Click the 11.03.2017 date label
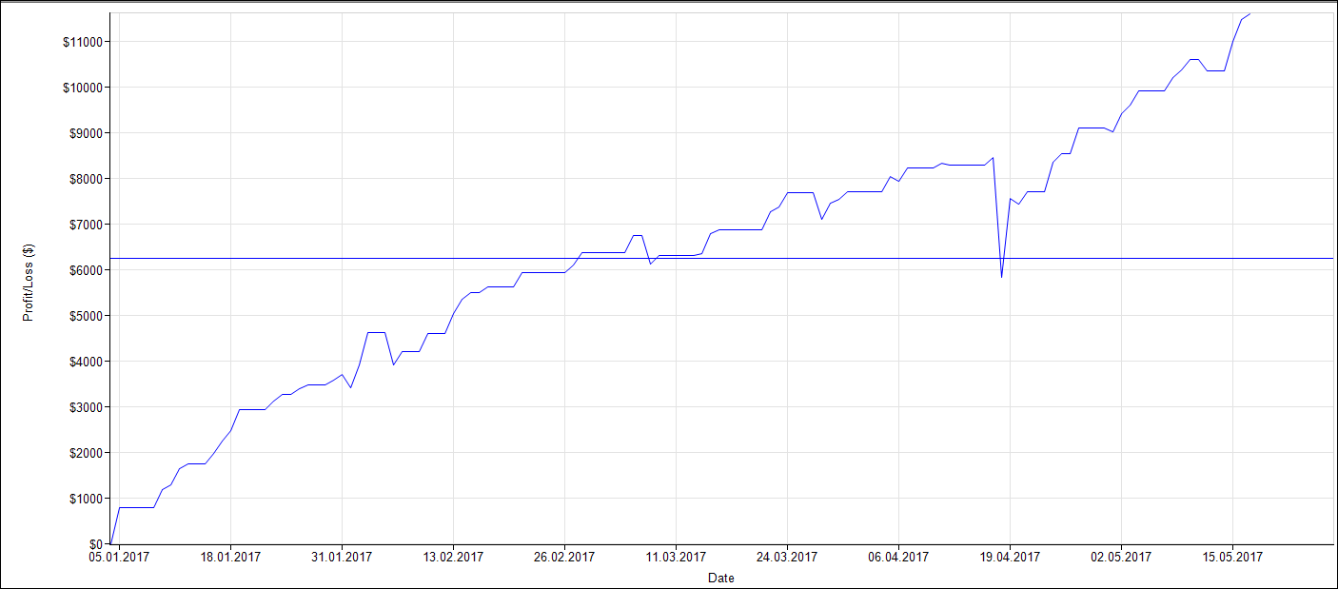Viewport: 1338px width, 589px height. pyautogui.click(x=676, y=558)
